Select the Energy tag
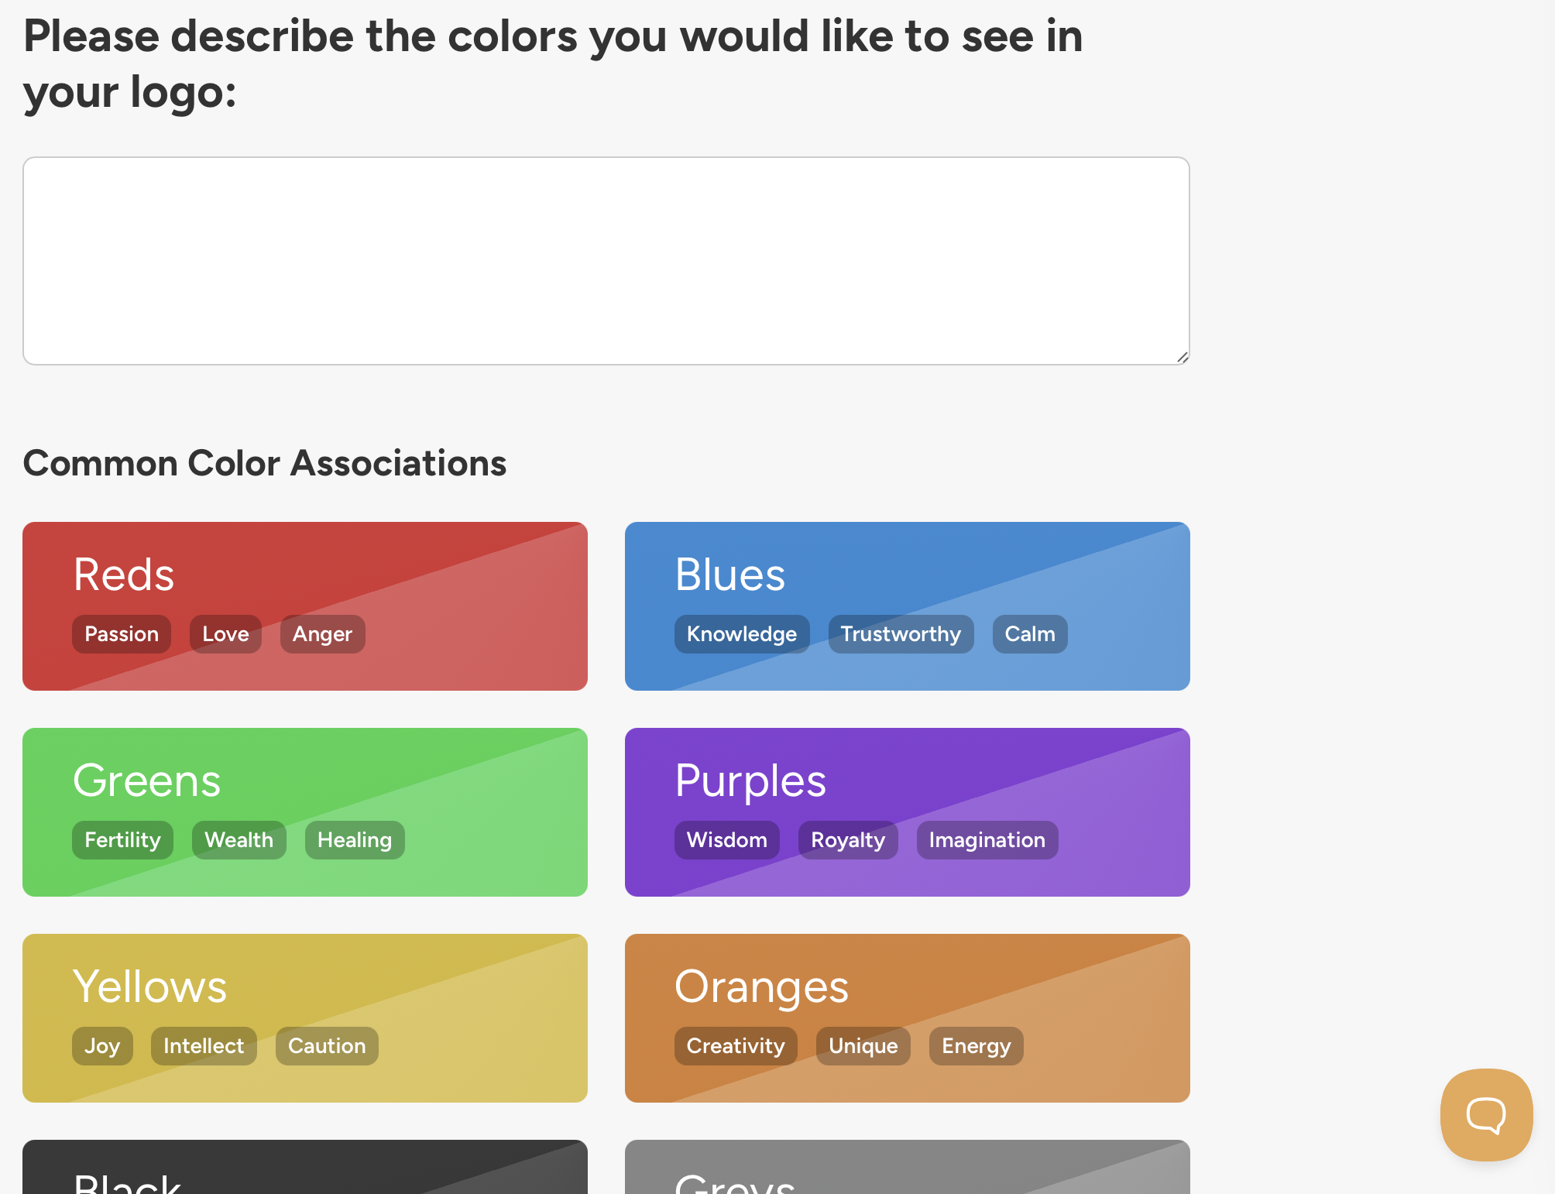The image size is (1555, 1194). (976, 1046)
